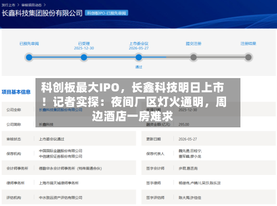Click 上海市锦天城律师事务所 law firm value
Image resolution: width=277 pixels, height=206 pixels.
click(59, 183)
